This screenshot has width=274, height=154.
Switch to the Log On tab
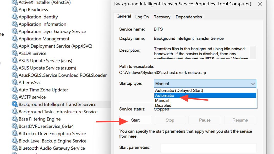[142, 17]
